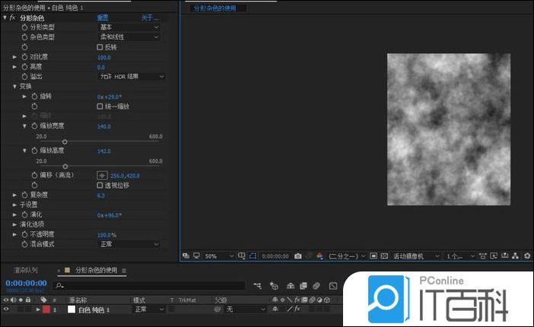Screen dimensions: 534x327
Task: Open the 混合模式 blend mode dropdown in effects
Action: coord(129,244)
